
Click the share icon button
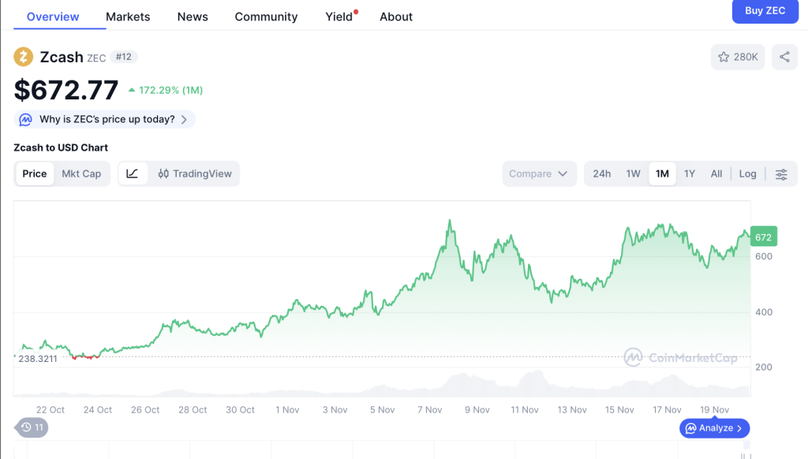784,57
